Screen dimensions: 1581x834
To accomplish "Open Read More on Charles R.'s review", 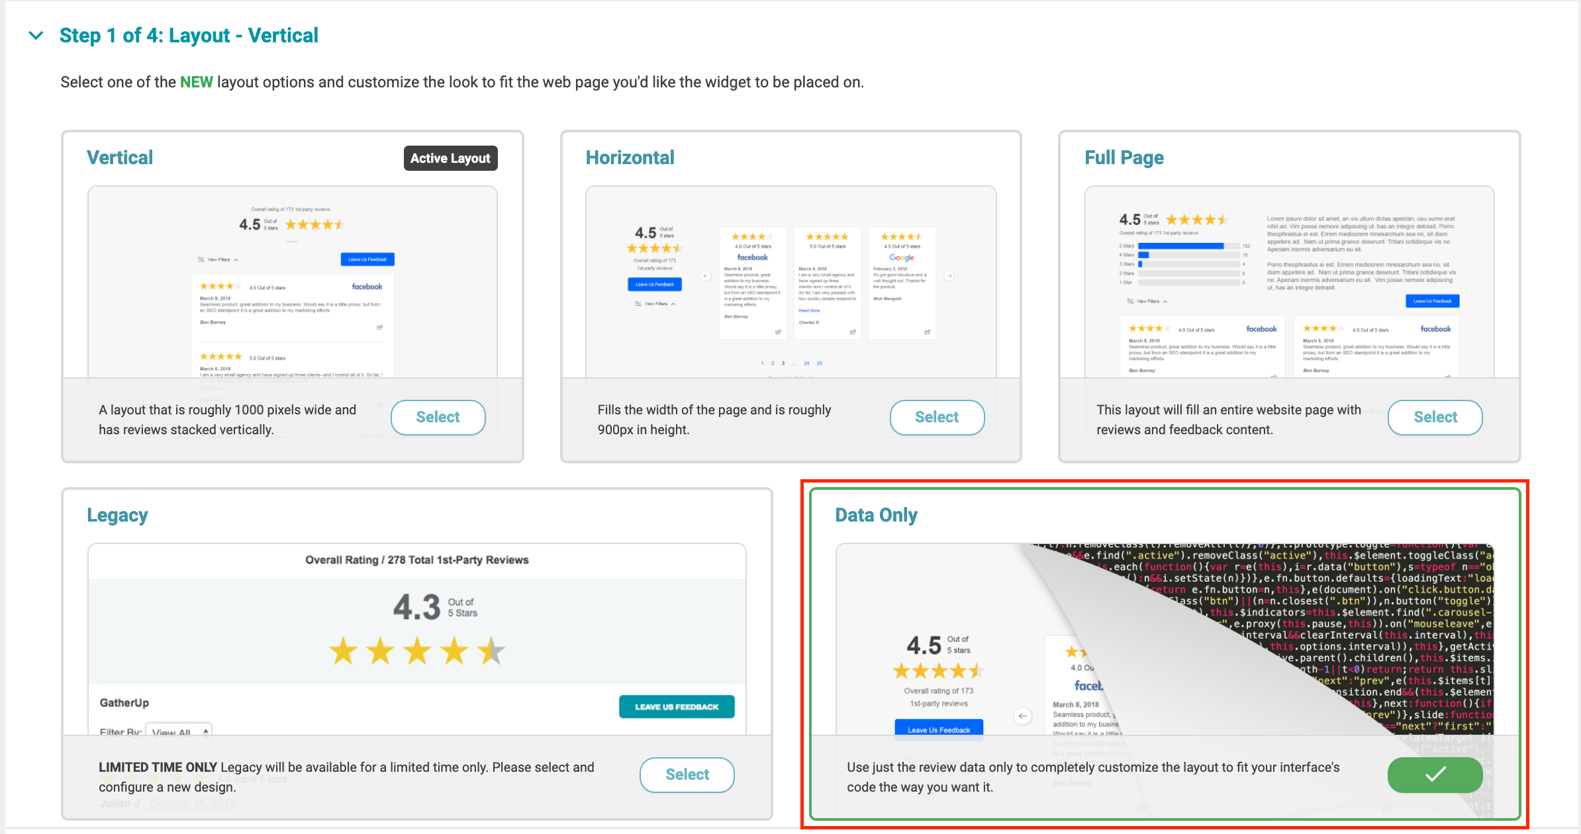I will pyautogui.click(x=809, y=310).
